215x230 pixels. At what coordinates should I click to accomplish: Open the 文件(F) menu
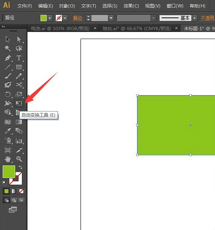[x=25, y=6]
